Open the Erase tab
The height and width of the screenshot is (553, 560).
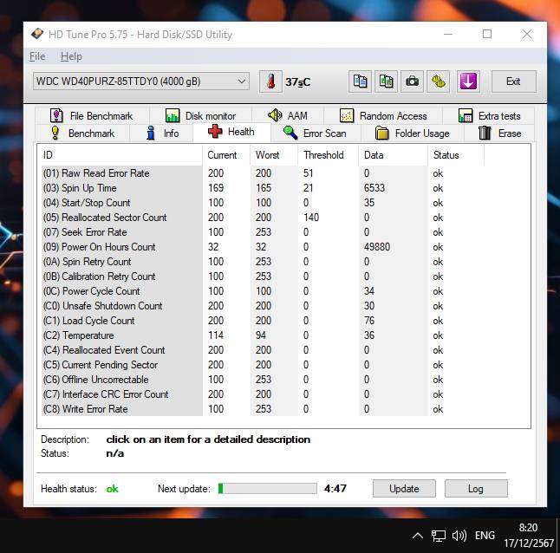[499, 133]
